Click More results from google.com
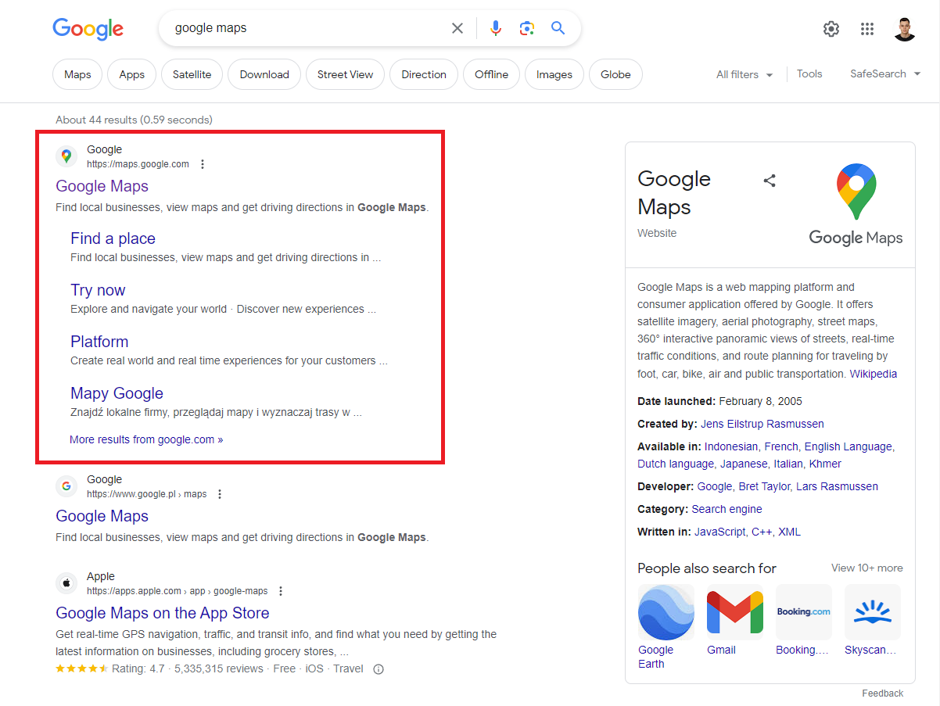940x706 pixels. click(x=146, y=439)
